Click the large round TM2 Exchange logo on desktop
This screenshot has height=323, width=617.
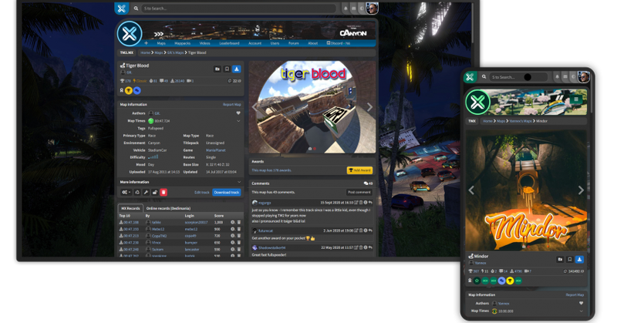(130, 34)
